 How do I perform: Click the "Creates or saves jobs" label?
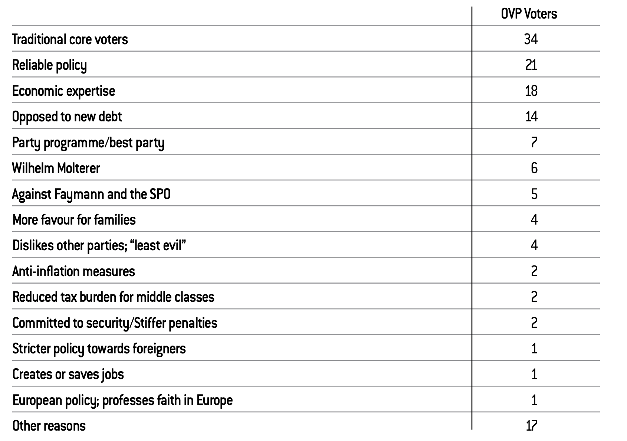point(68,374)
